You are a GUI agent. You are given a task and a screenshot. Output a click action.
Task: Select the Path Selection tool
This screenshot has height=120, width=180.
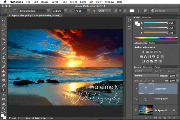(x=3, y=94)
